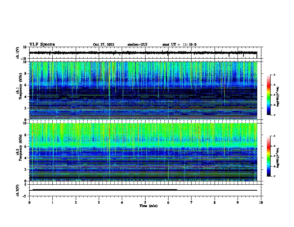Click time axis tick label "9"
294x227 pixels.
tap(238, 203)
